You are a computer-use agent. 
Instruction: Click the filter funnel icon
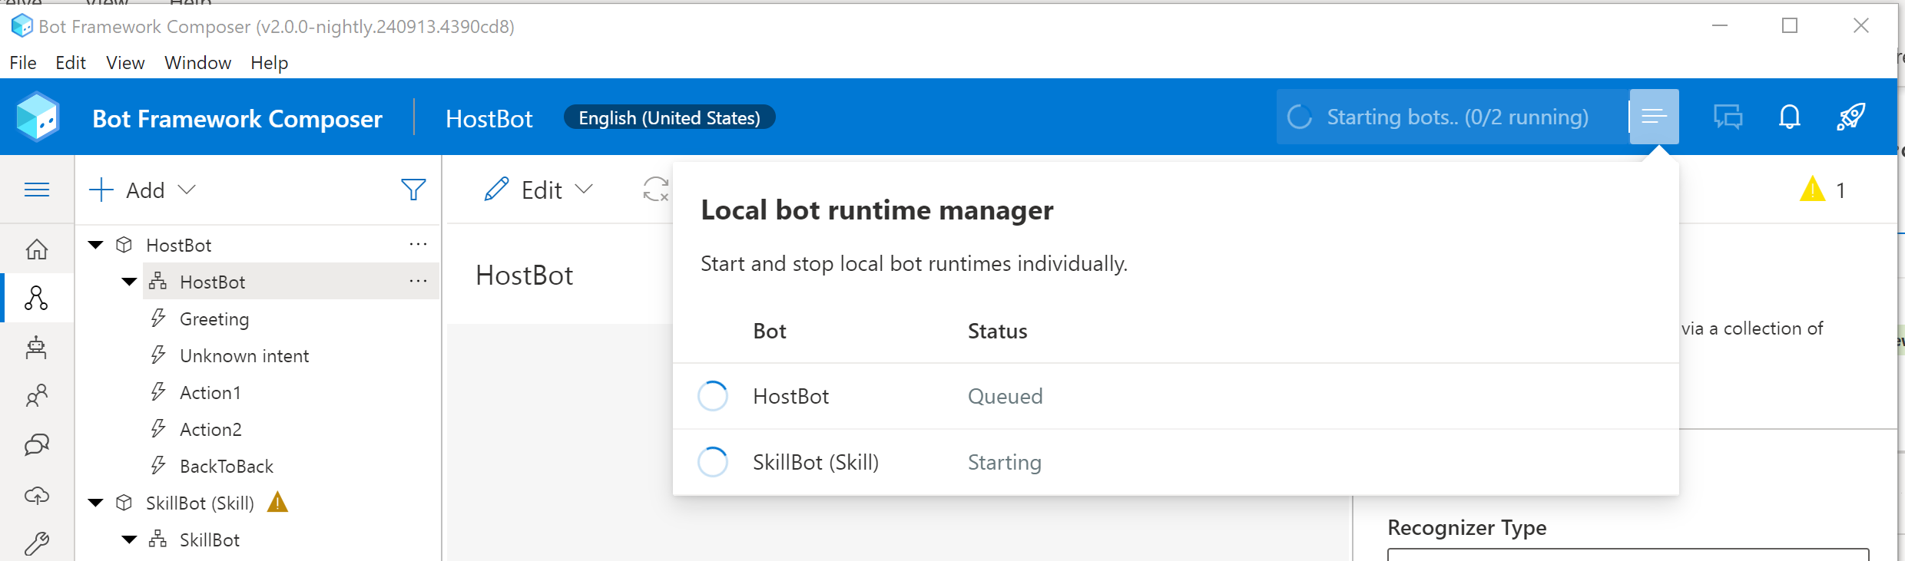pyautogui.click(x=413, y=190)
